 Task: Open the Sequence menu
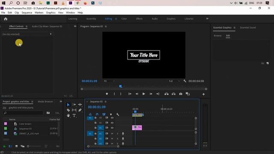tap(27, 12)
